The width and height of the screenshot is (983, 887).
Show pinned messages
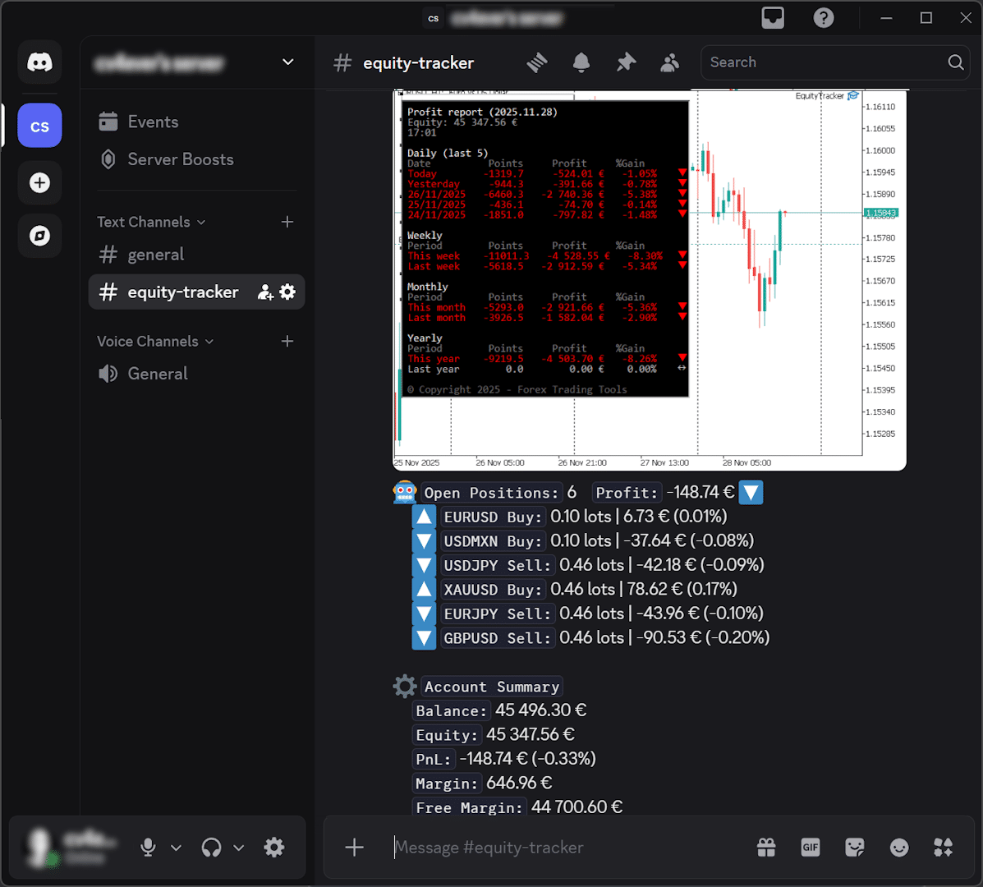tap(626, 62)
